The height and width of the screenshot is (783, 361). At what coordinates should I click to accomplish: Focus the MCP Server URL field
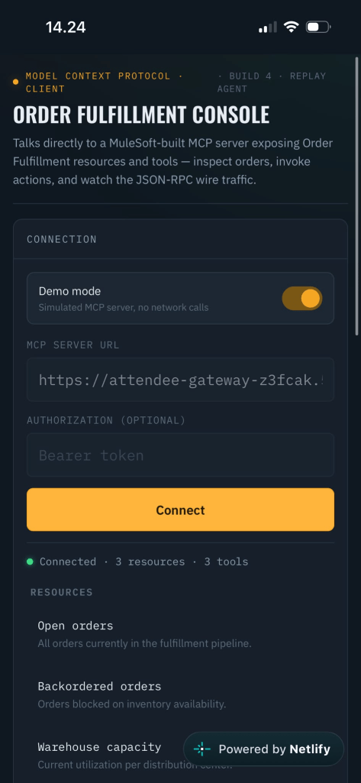(180, 380)
